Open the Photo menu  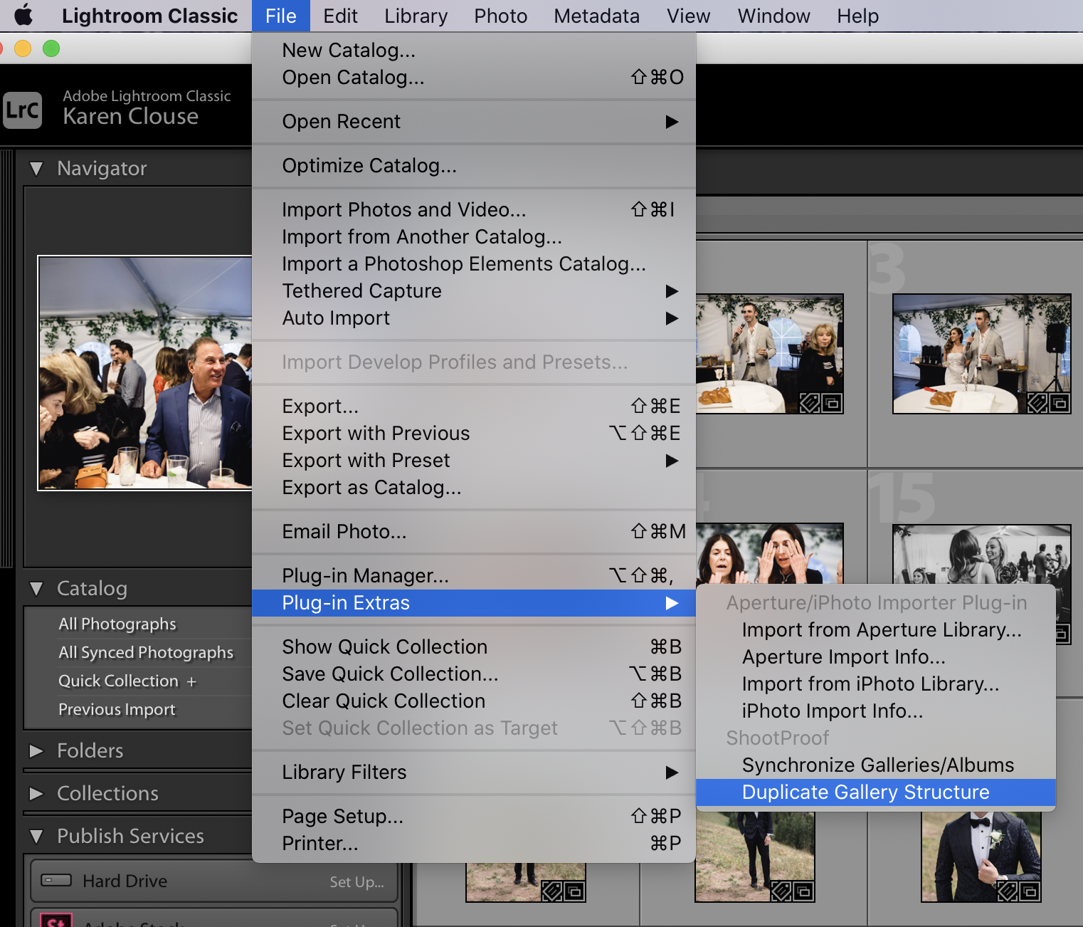coord(501,16)
